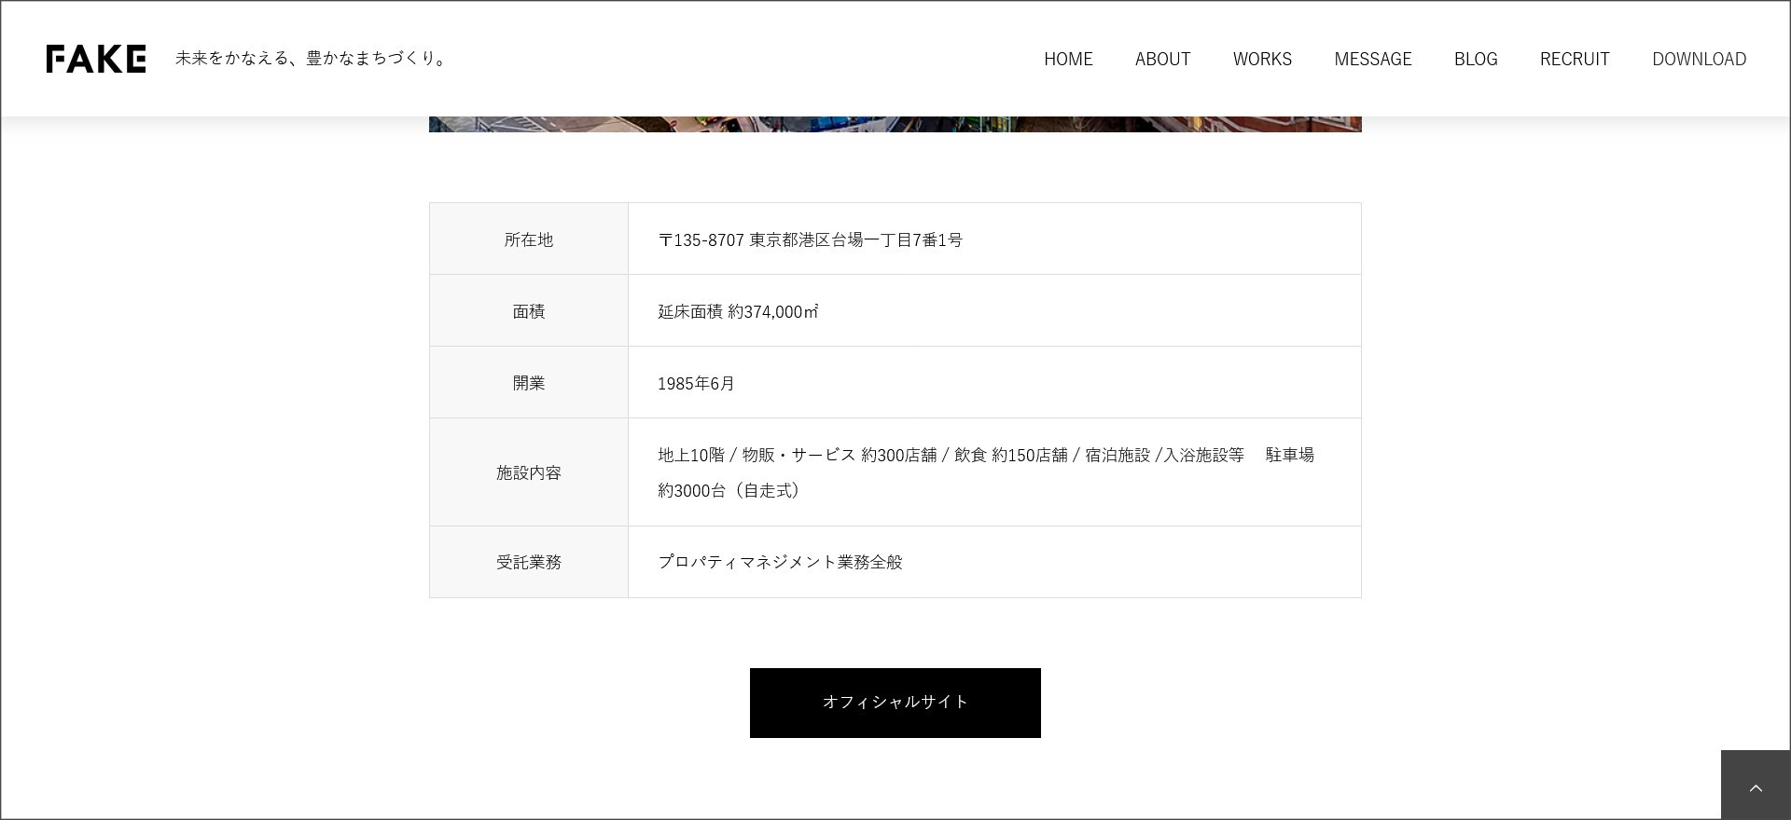Open the HOME menu item
Viewport: 1791px width, 820px height.
point(1068,59)
